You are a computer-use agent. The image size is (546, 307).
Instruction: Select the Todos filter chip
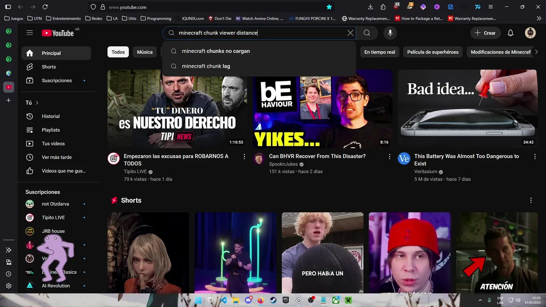[x=118, y=52]
